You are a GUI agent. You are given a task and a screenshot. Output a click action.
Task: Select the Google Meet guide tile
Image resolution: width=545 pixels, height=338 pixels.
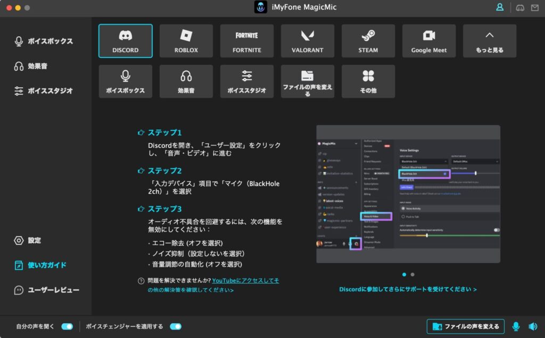(x=429, y=41)
